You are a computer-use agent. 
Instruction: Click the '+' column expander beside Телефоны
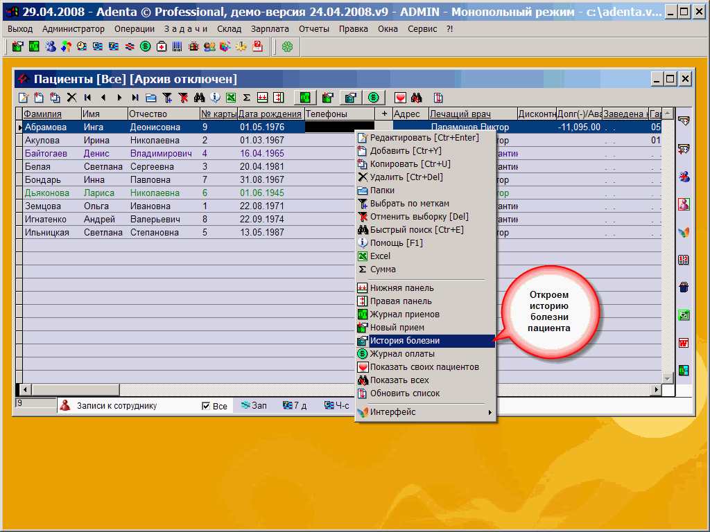click(x=384, y=114)
